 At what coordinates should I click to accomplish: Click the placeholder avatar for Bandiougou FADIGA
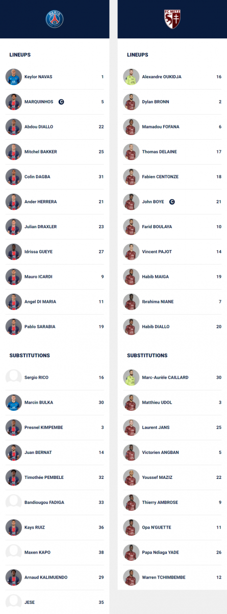tap(13, 502)
